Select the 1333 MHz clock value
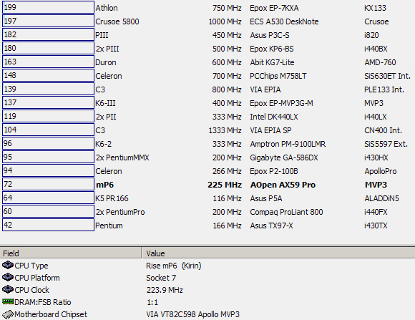This screenshot has height=320, width=415. (x=225, y=130)
